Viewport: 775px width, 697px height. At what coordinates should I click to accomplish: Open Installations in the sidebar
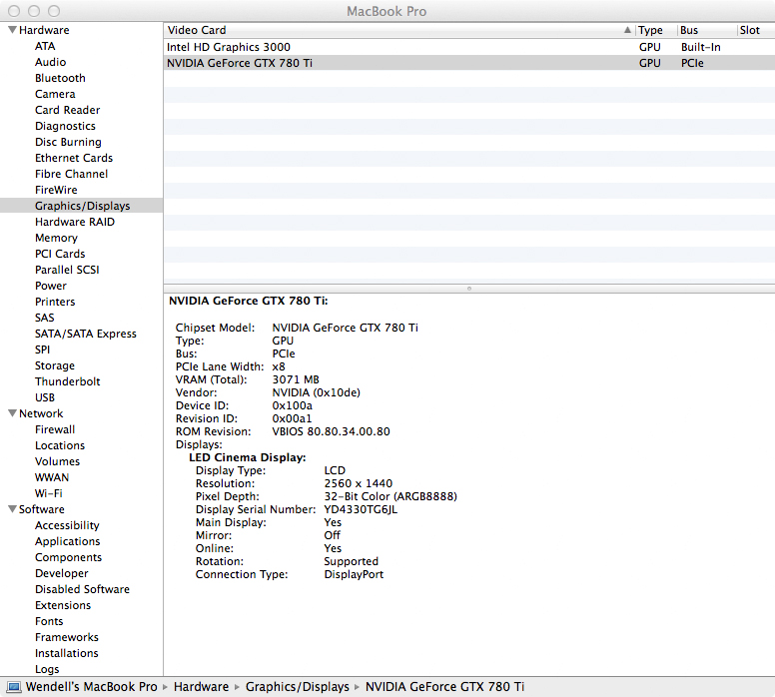(67, 653)
